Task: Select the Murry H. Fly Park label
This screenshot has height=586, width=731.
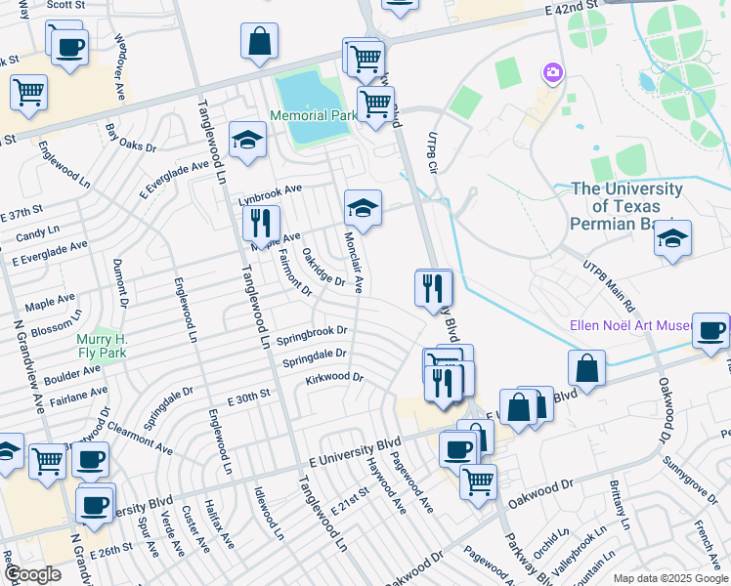Action: pyautogui.click(x=103, y=347)
